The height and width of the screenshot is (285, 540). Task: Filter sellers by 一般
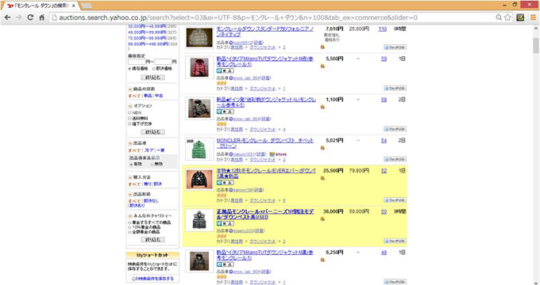tap(160, 150)
